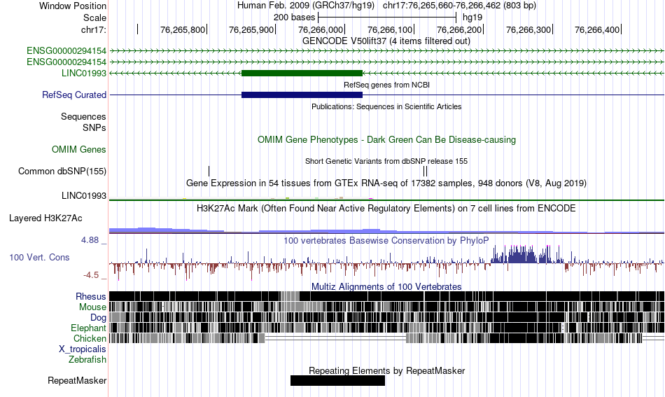665x397 pixels.
Task: Click the LINC01993 green exon block
Action: tap(302, 73)
